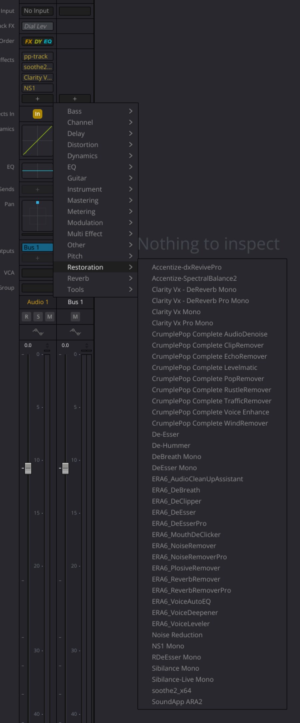Add output below the Bus 1 output
300x723 pixels.
[x=37, y=258]
